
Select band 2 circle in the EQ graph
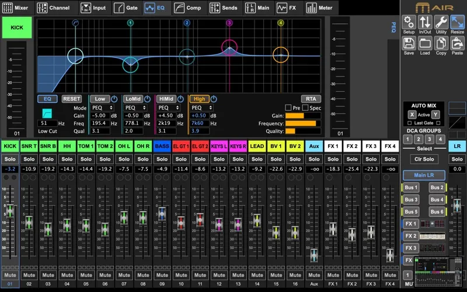pyautogui.click(x=187, y=57)
